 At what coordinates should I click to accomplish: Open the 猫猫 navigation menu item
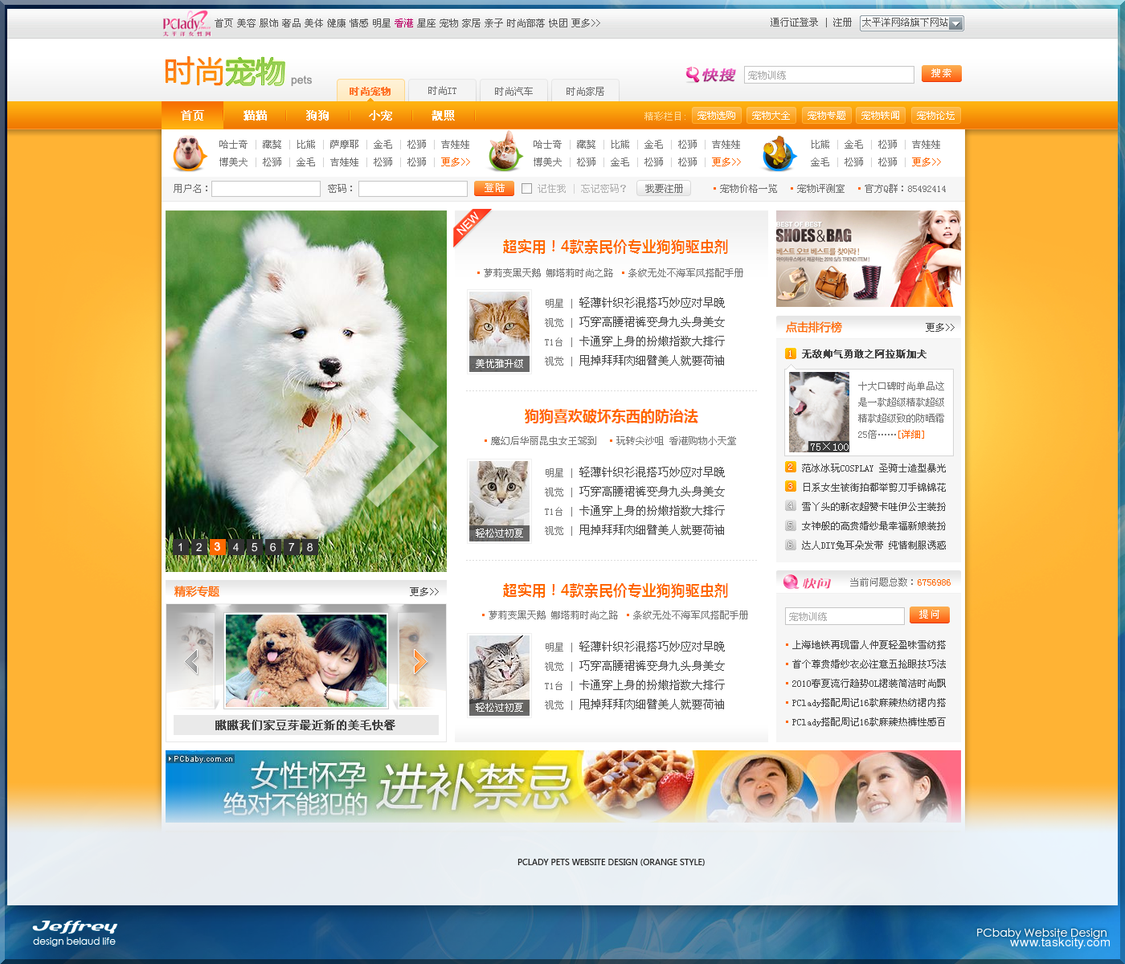click(x=255, y=116)
